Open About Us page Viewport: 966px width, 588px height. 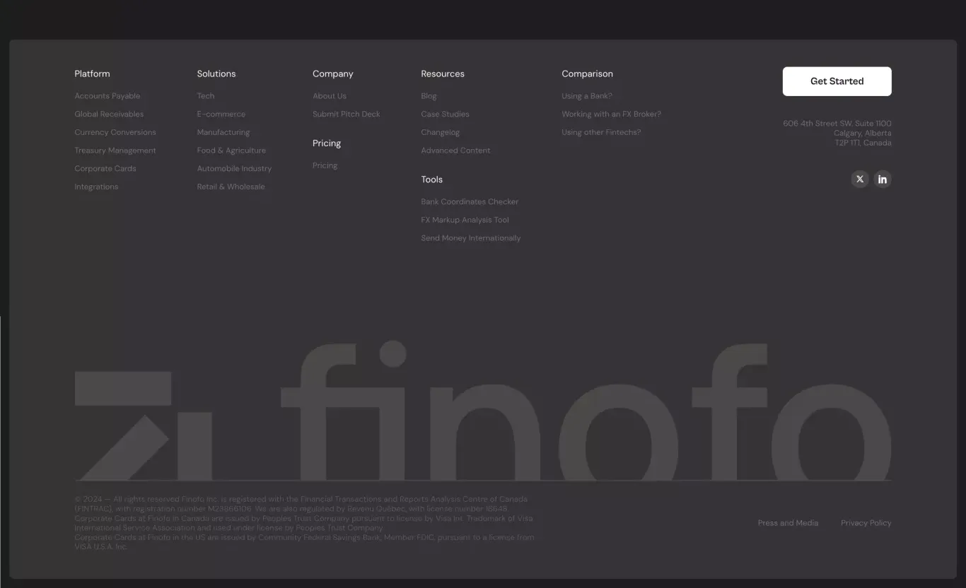(330, 96)
